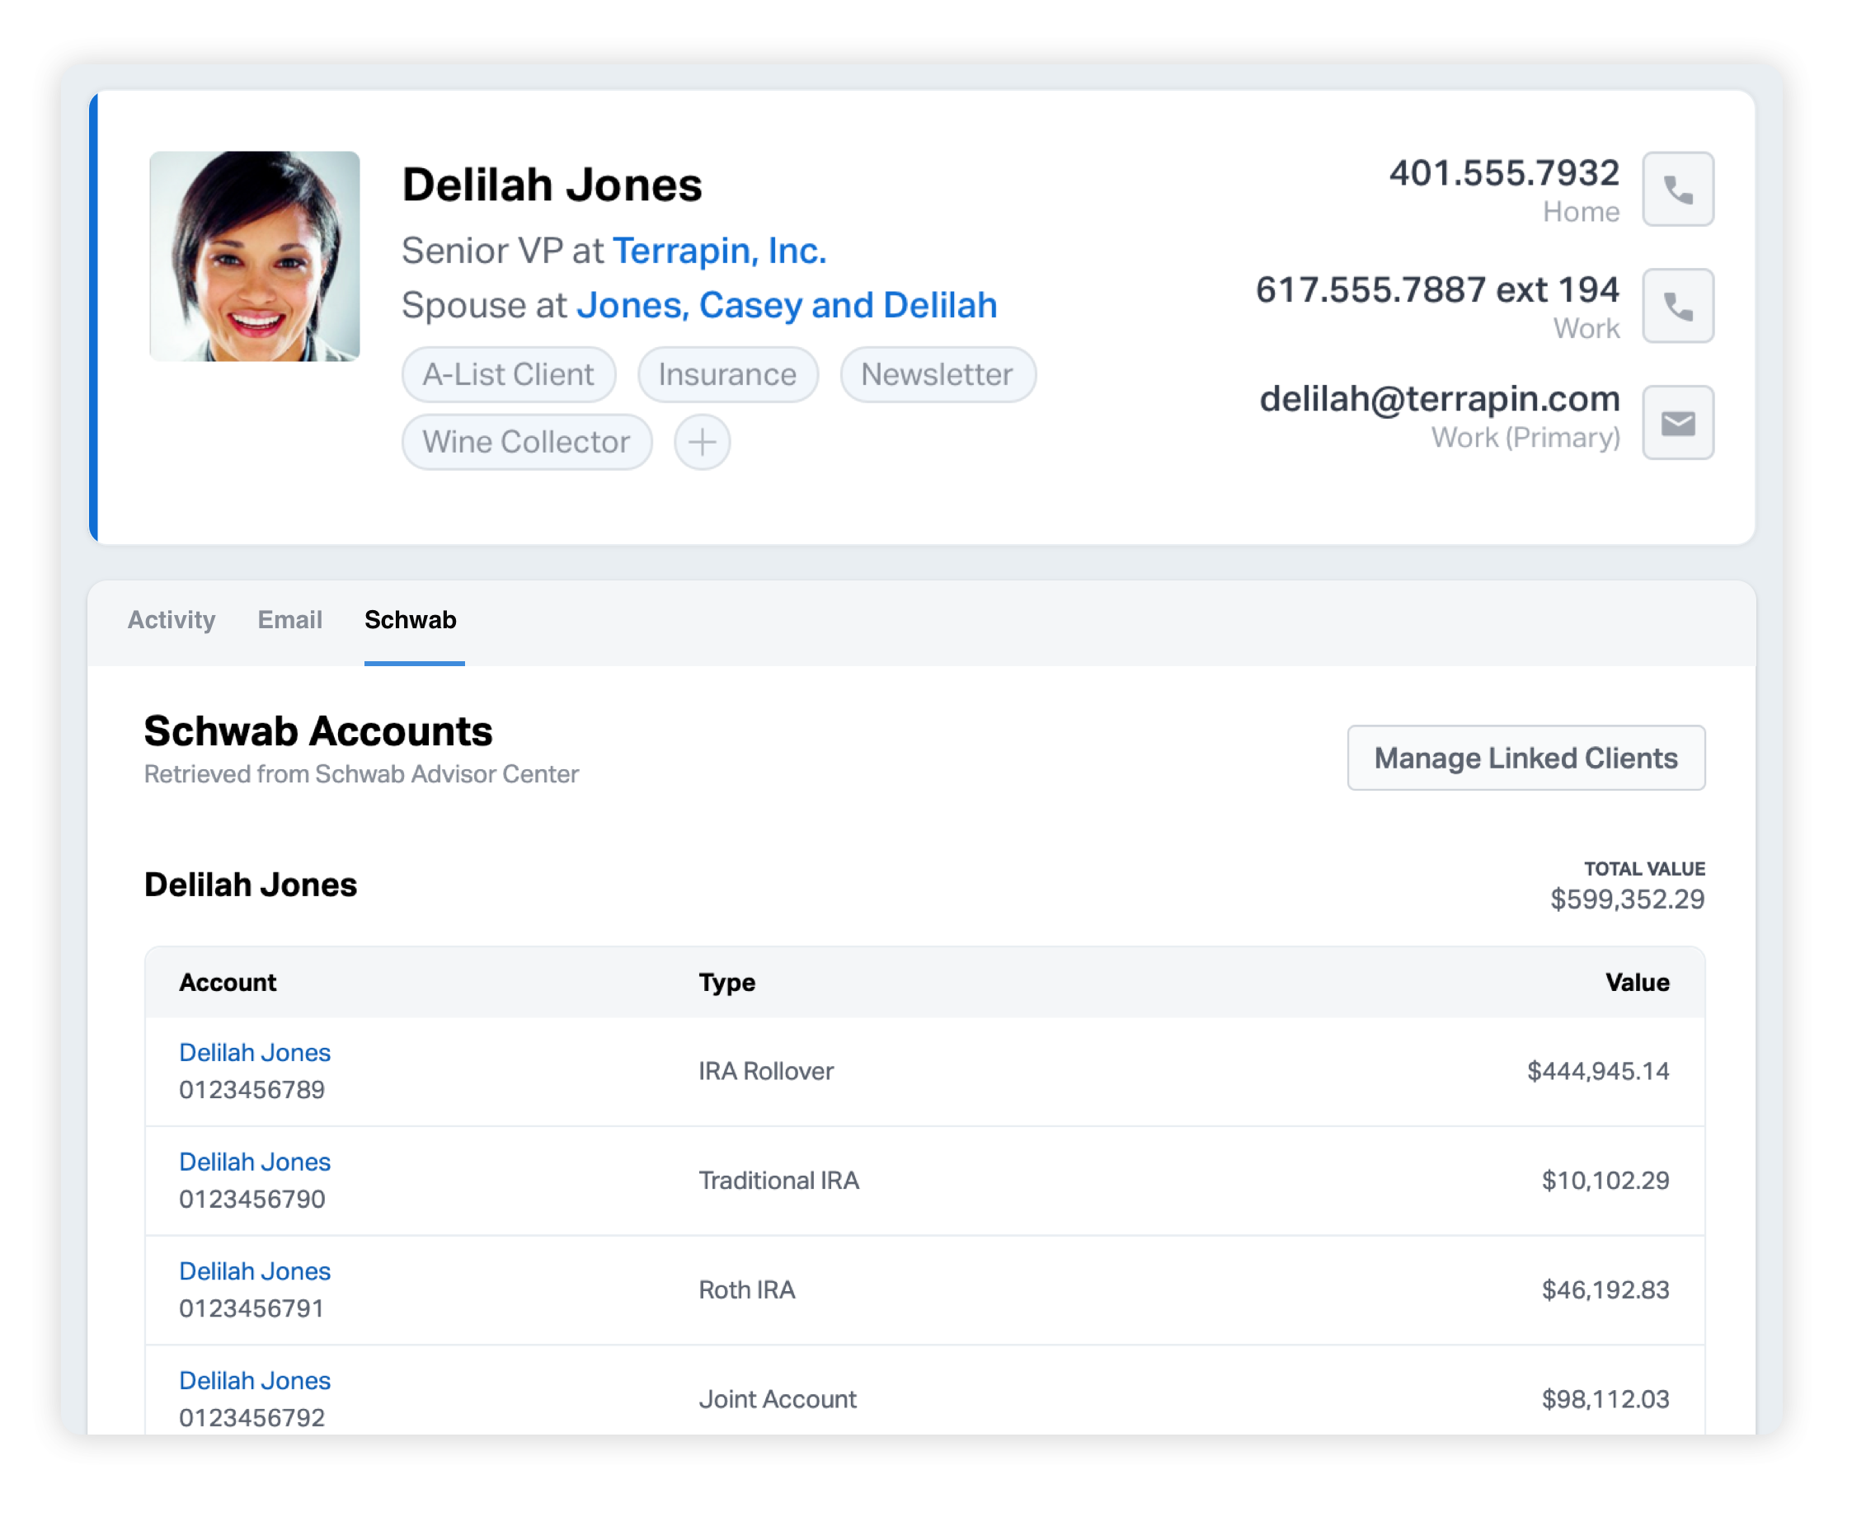Image resolution: width=1852 pixels, height=1517 pixels.
Task: Click the value $98,112.03
Action: 1605,1399
